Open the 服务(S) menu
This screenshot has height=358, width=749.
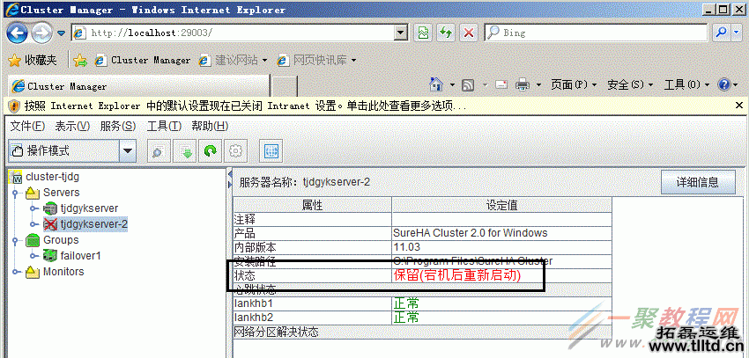[x=117, y=126]
